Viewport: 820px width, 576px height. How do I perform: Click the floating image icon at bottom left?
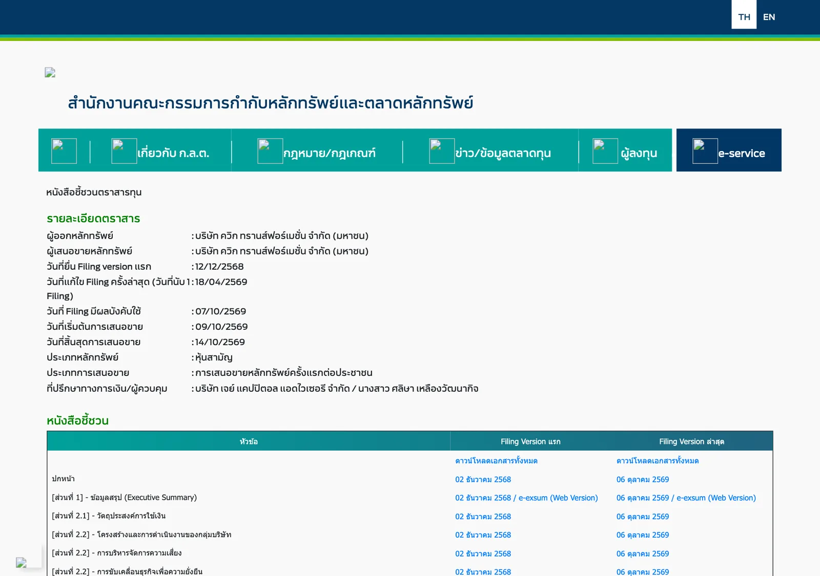22,563
